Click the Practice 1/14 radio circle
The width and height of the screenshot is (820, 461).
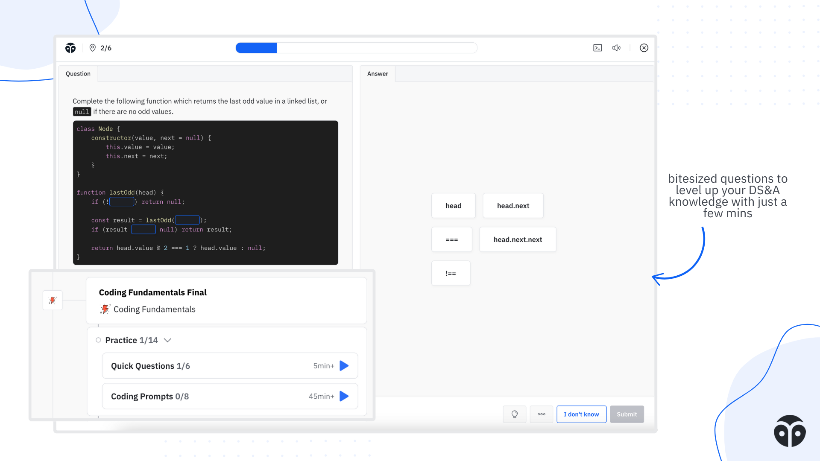point(98,340)
